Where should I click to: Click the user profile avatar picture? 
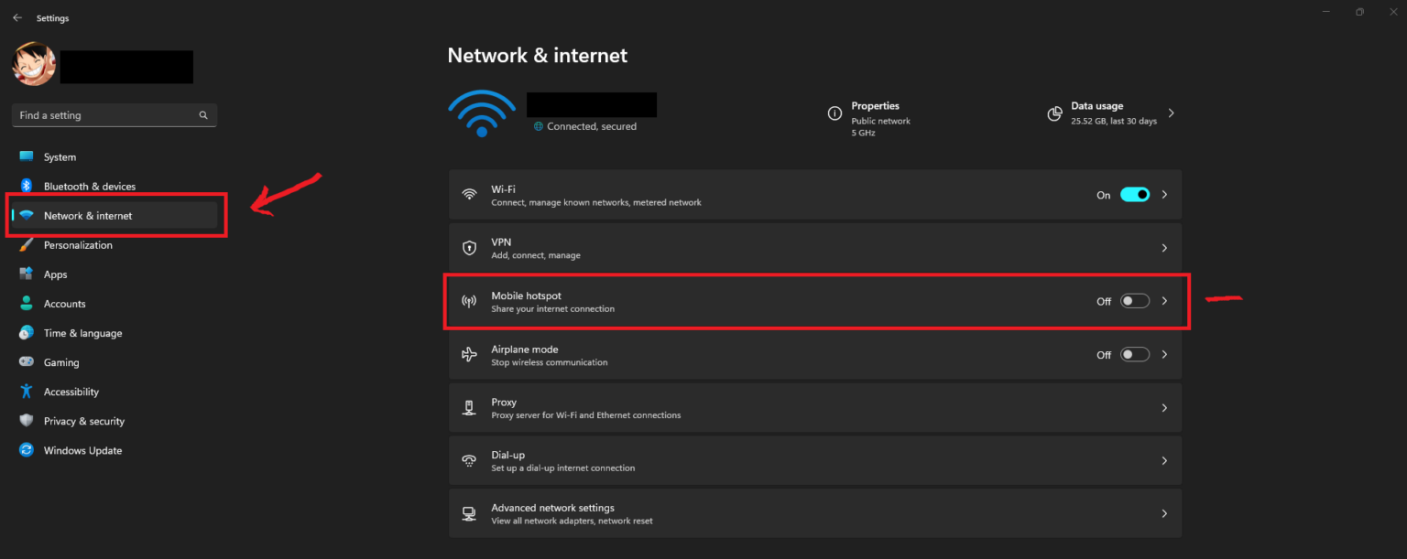[33, 64]
